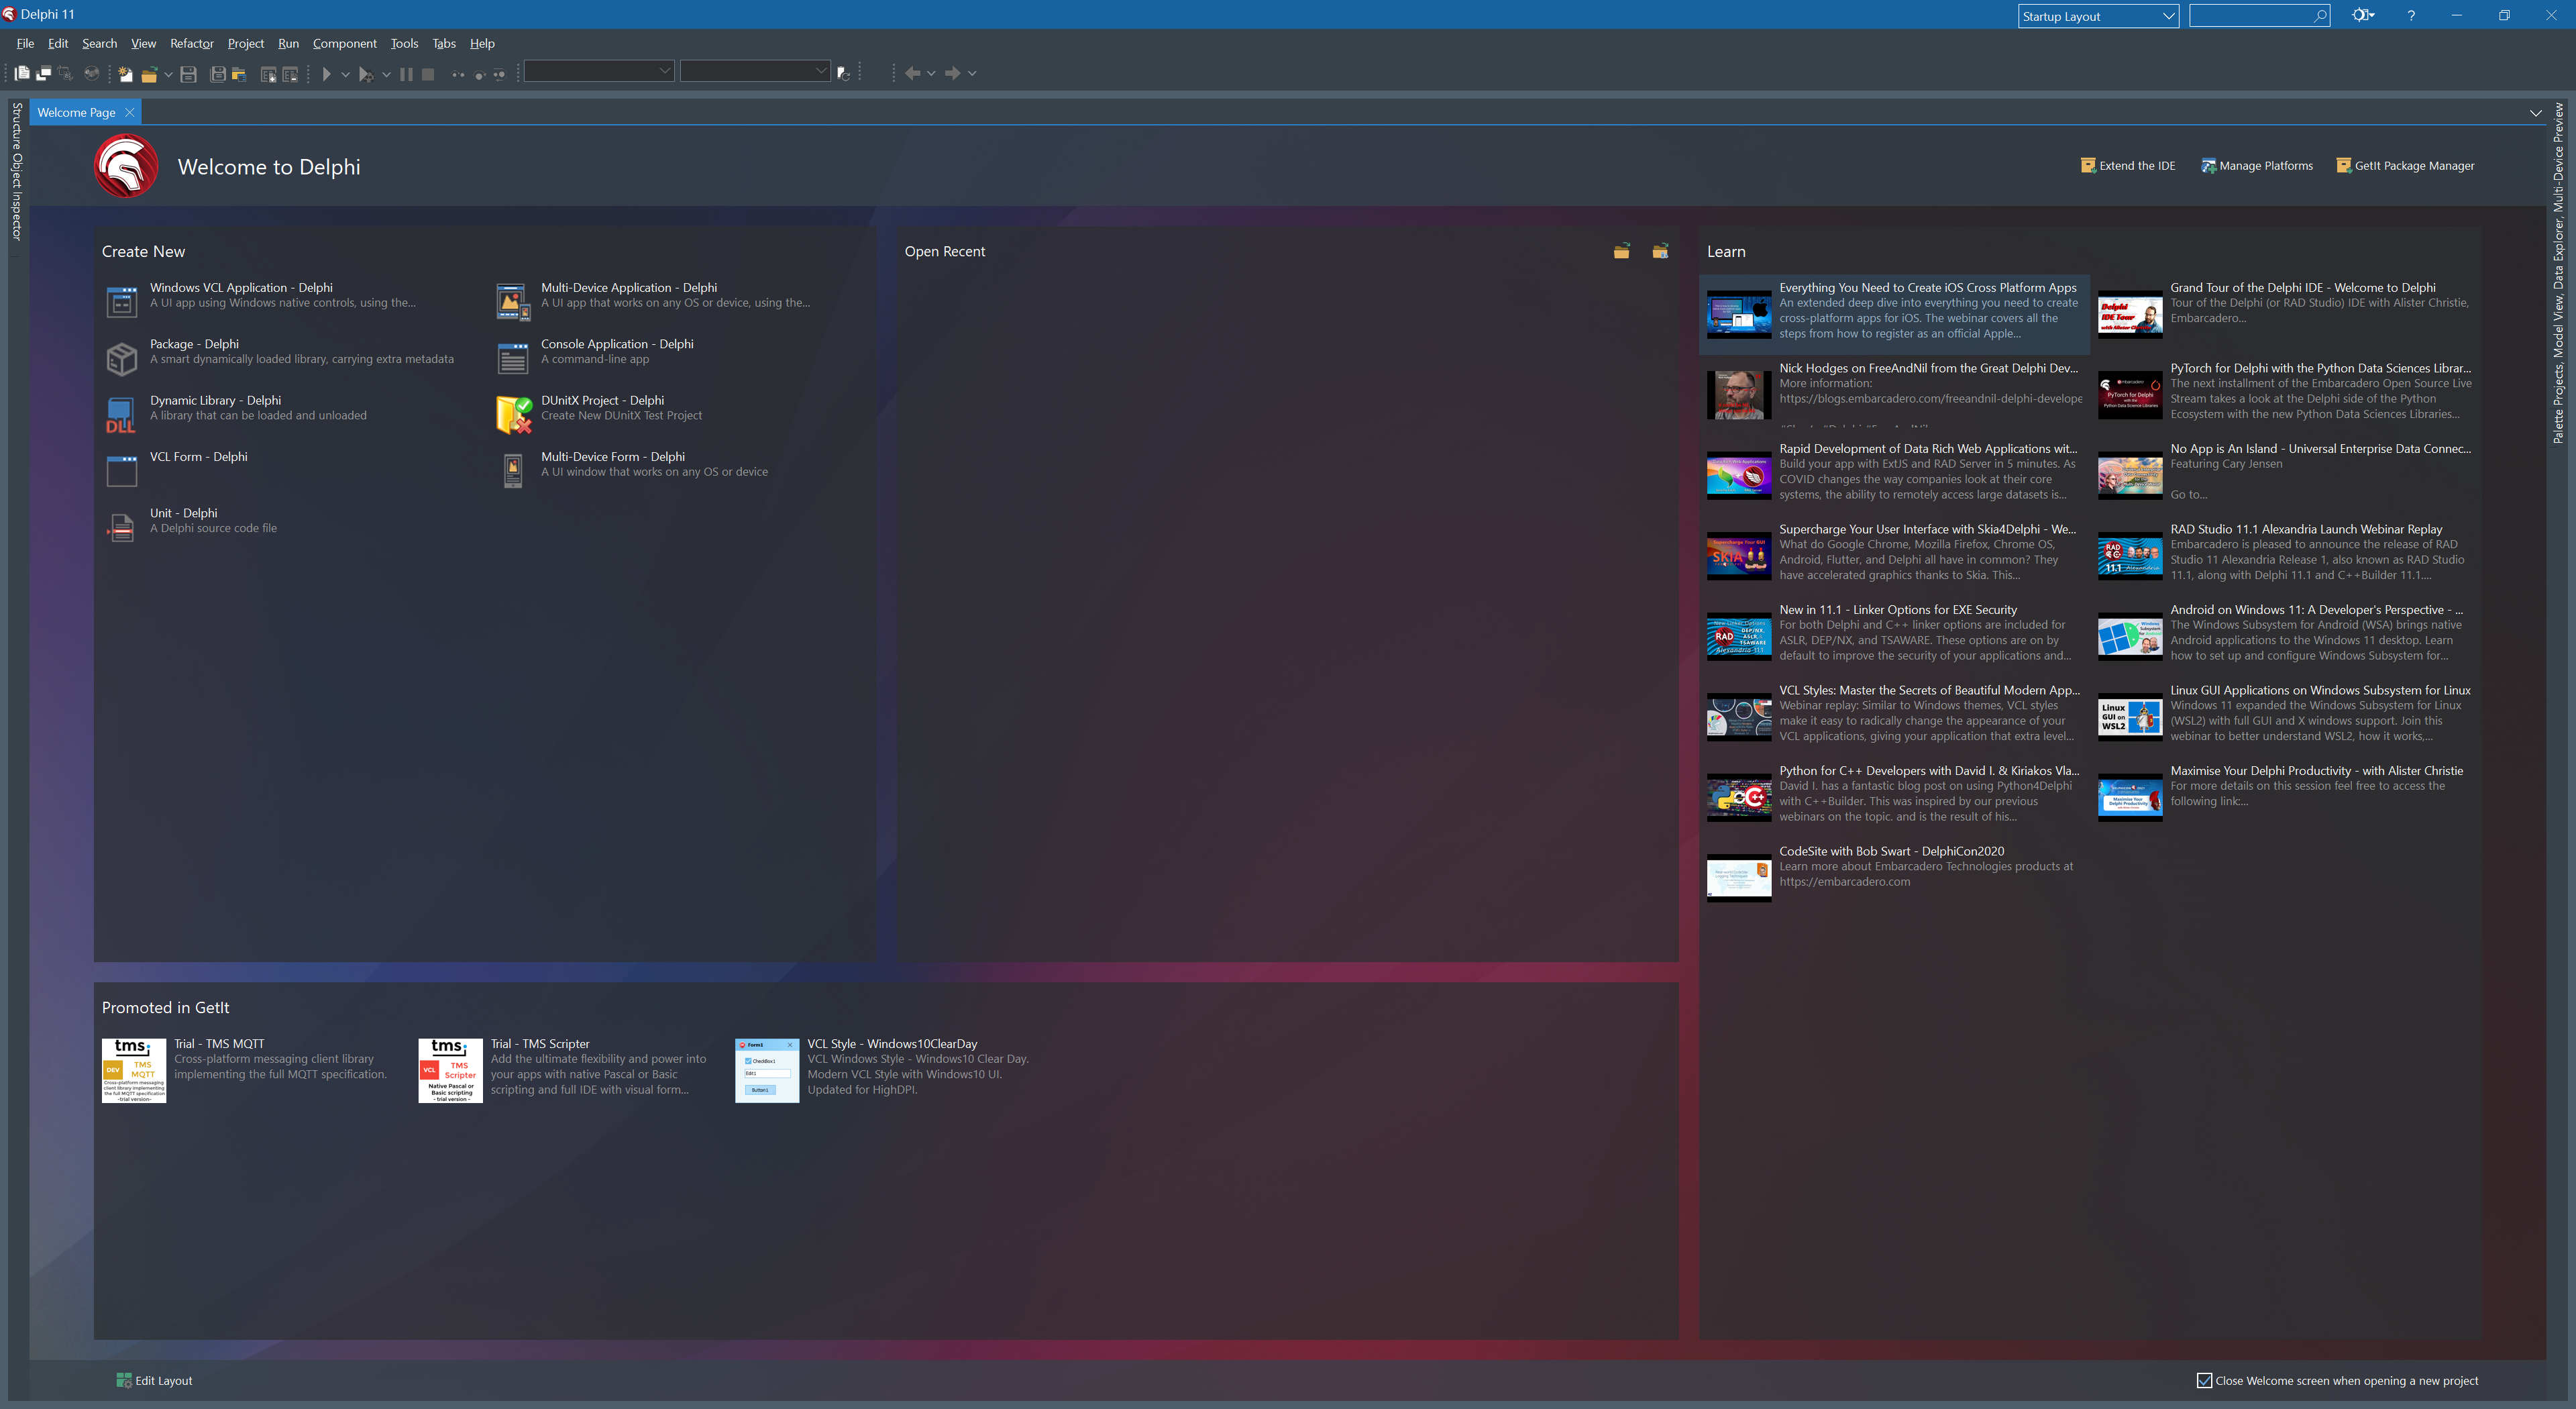Expand the Run Without Debugging dropdown arrow
Screen dimensions: 2576x1409
click(345, 74)
